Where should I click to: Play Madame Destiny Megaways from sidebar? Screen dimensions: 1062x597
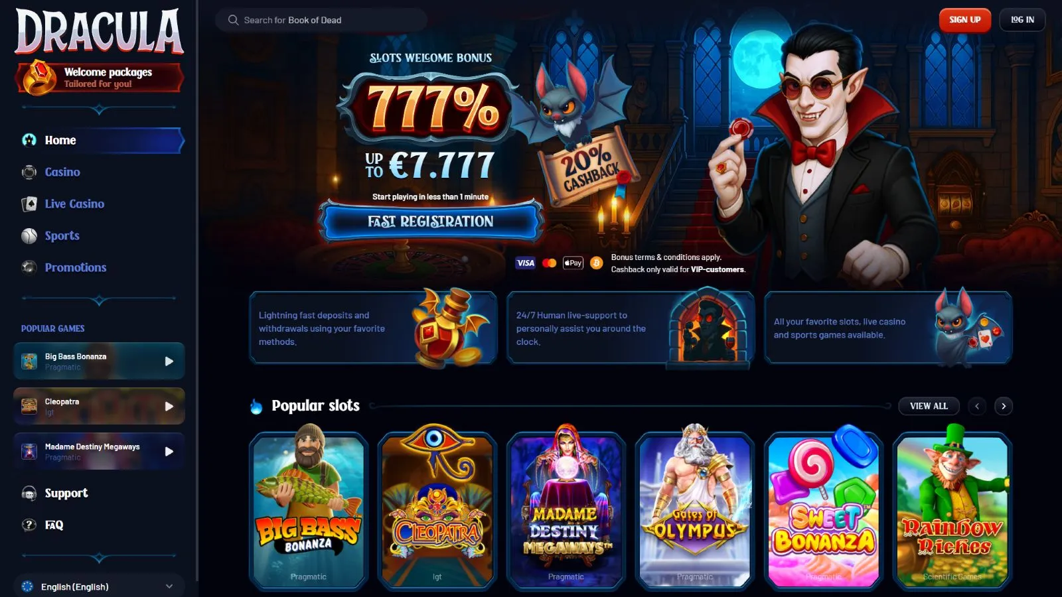pyautogui.click(x=169, y=452)
